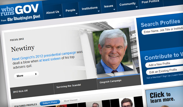Open the Community dropdown arrow
This screenshot has width=183, height=107.
[137, 7]
